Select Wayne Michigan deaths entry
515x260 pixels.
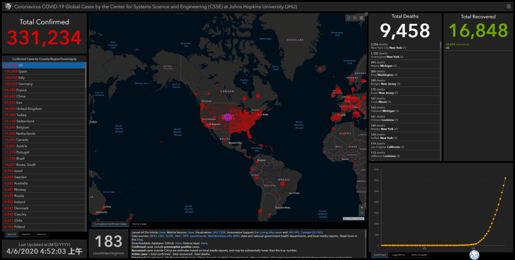[x=405, y=64]
